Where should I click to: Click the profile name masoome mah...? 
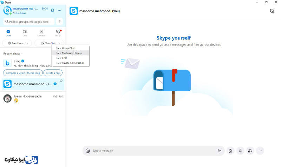tap(26, 8)
